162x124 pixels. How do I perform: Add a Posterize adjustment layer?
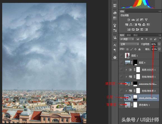tap(133, 30)
